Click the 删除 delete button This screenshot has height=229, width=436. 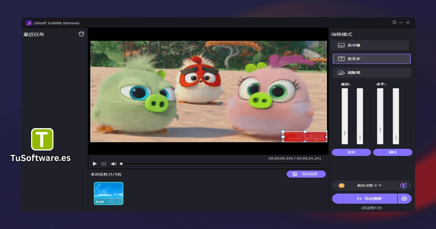pos(392,152)
